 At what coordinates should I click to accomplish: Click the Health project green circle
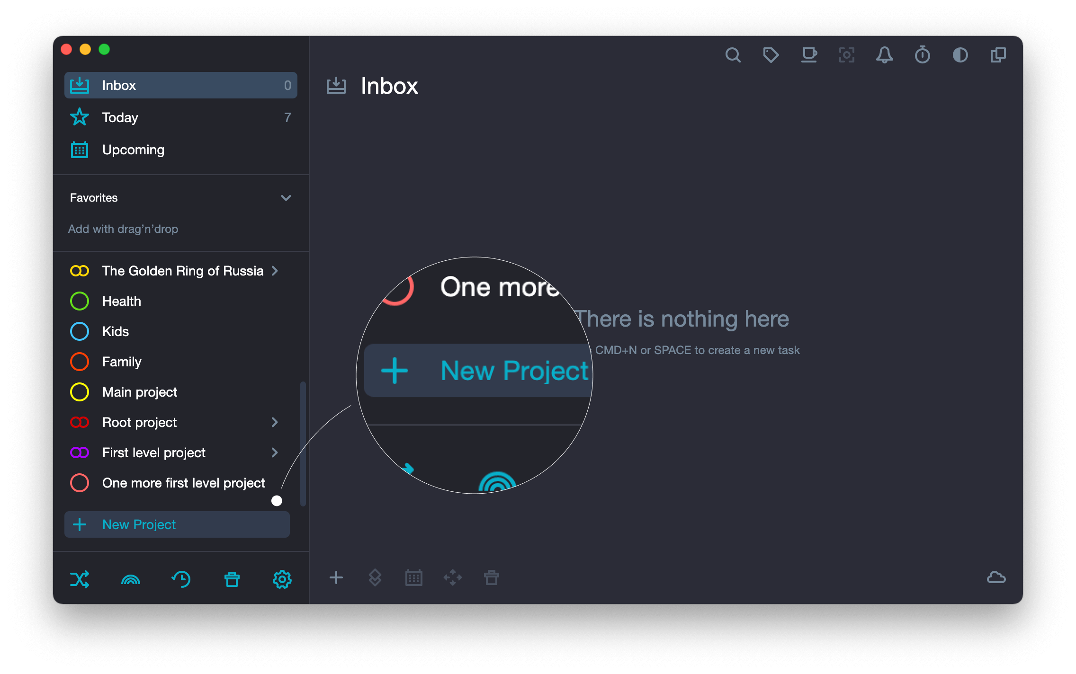pyautogui.click(x=80, y=301)
